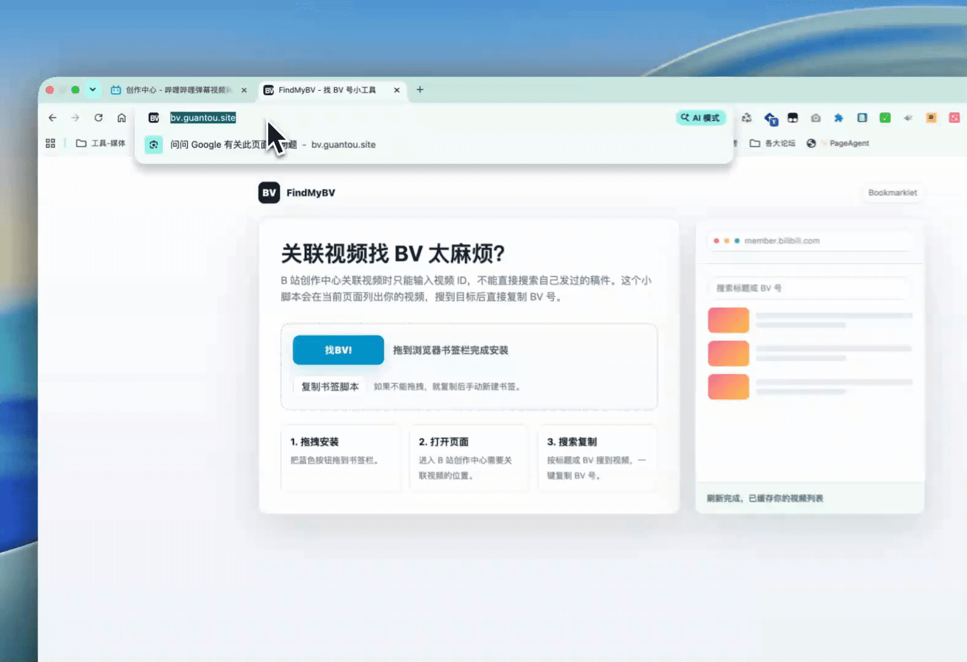Click the 2. 打开页面 step card
967x662 pixels.
point(469,458)
